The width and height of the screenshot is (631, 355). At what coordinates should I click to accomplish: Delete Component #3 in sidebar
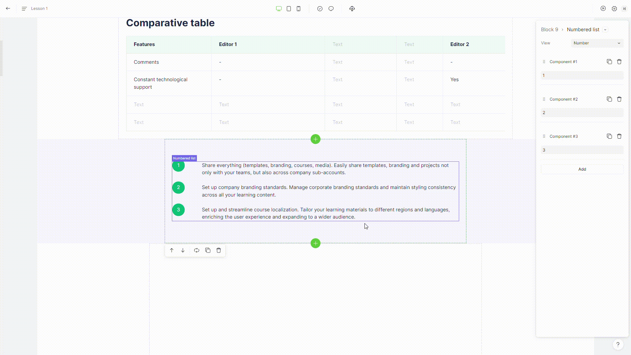(x=619, y=136)
